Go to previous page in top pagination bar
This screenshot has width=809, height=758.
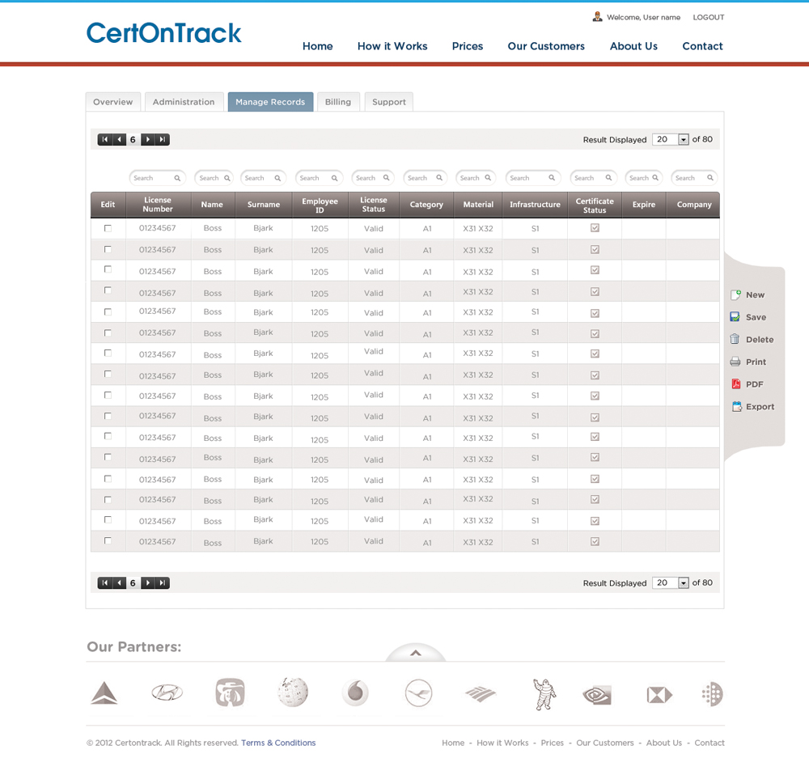[x=120, y=139]
